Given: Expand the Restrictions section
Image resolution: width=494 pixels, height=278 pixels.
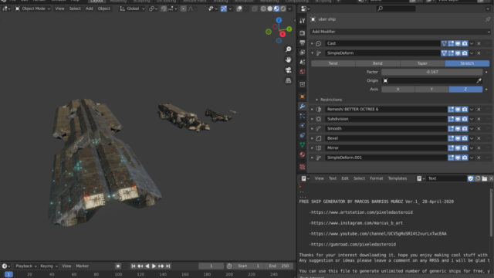Looking at the screenshot, I should [317, 100].
